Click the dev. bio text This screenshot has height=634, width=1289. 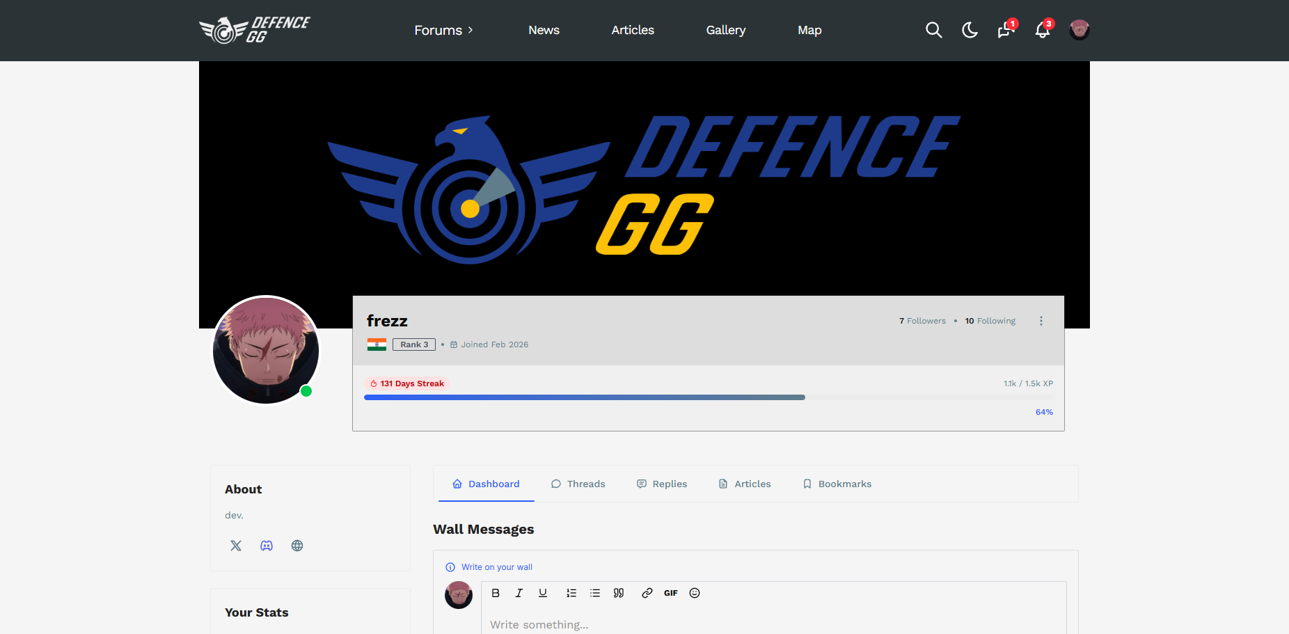(234, 515)
